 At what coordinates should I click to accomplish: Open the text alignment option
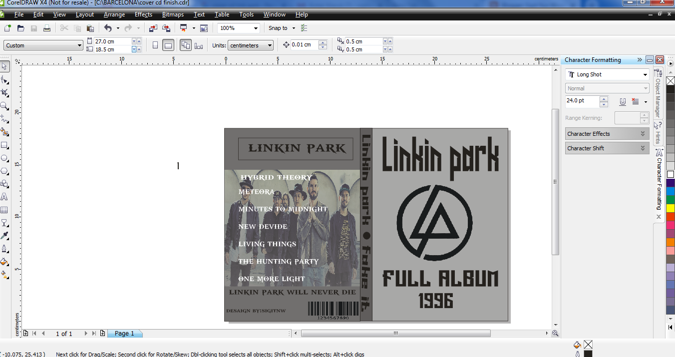[635, 102]
